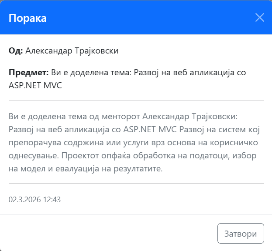Click the word препорачува in the body text

click(34, 143)
